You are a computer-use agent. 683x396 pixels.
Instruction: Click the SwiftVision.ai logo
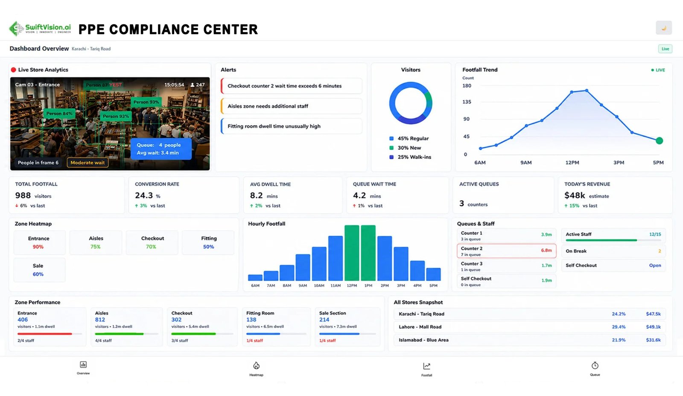pos(40,29)
